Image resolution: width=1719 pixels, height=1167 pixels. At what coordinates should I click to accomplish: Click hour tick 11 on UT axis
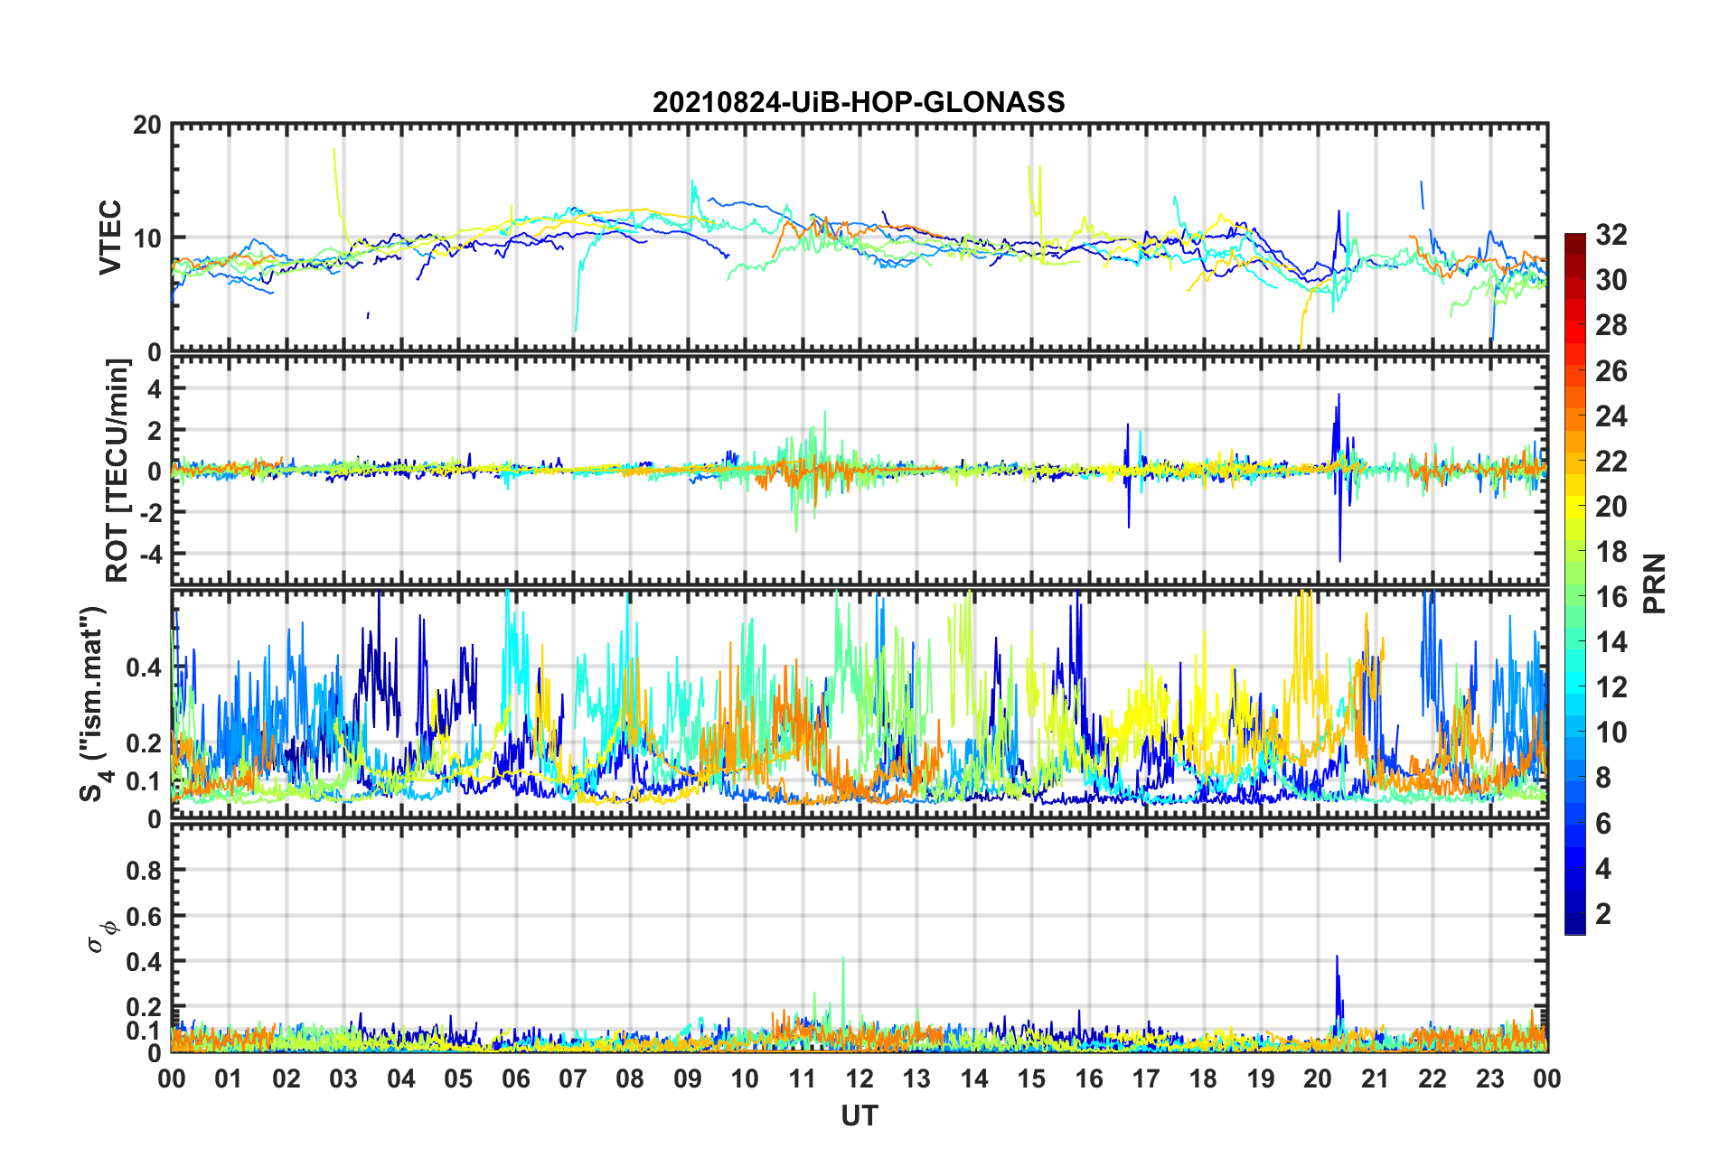(x=802, y=1078)
